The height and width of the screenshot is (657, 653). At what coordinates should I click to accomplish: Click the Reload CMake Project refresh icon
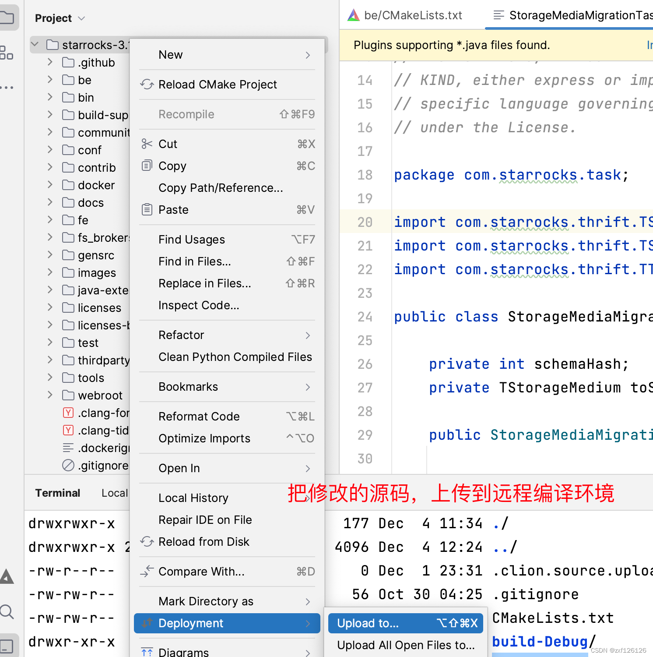click(x=147, y=84)
